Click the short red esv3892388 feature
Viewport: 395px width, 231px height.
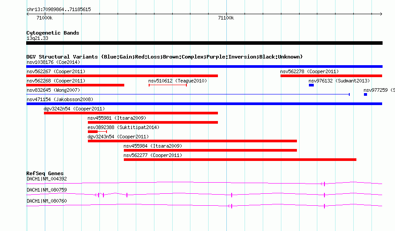click(97, 132)
